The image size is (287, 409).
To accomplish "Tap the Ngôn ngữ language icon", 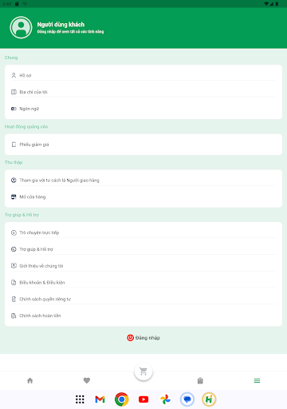I will click(14, 109).
